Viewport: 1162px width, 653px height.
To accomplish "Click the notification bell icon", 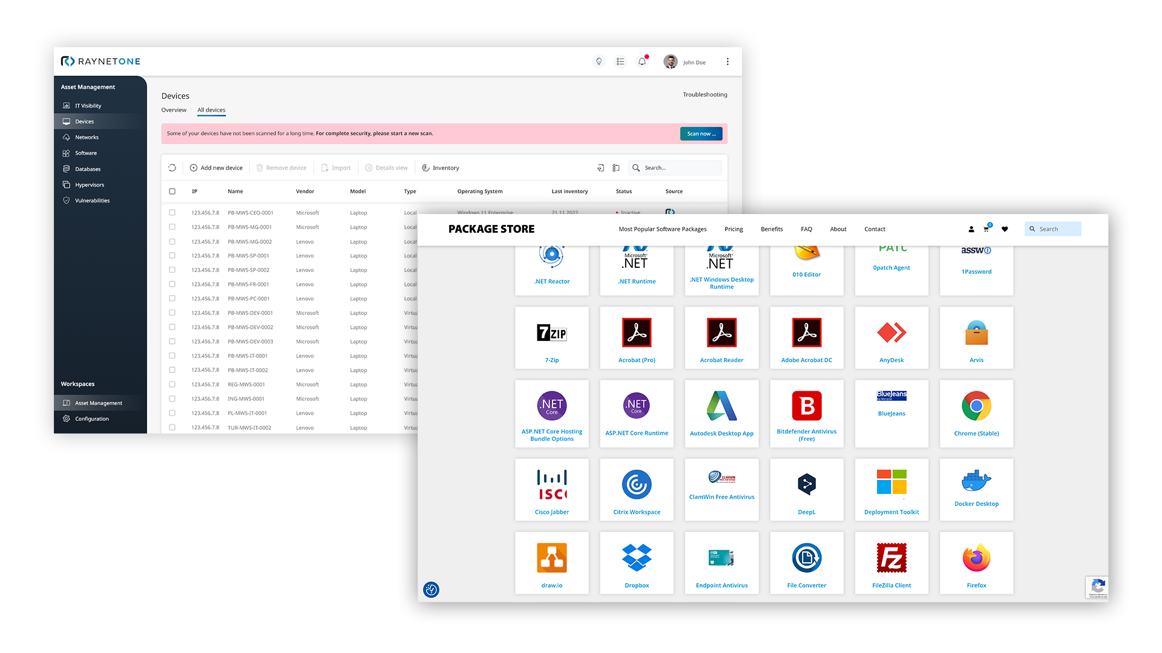I will pyautogui.click(x=642, y=62).
